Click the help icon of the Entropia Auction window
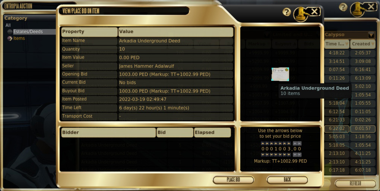Screen dimensions: 380x191 click(x=343, y=7)
